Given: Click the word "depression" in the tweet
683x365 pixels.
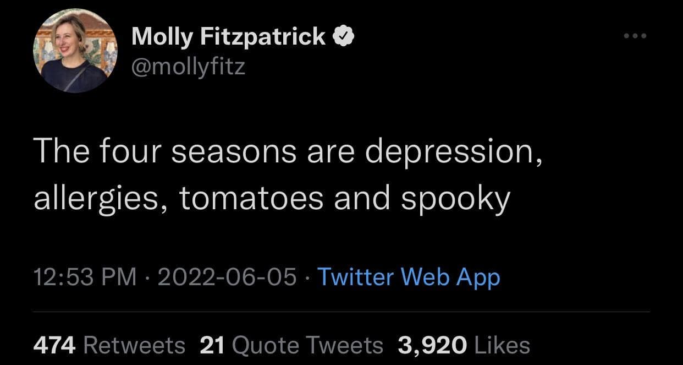Looking at the screenshot, I should (x=449, y=151).
